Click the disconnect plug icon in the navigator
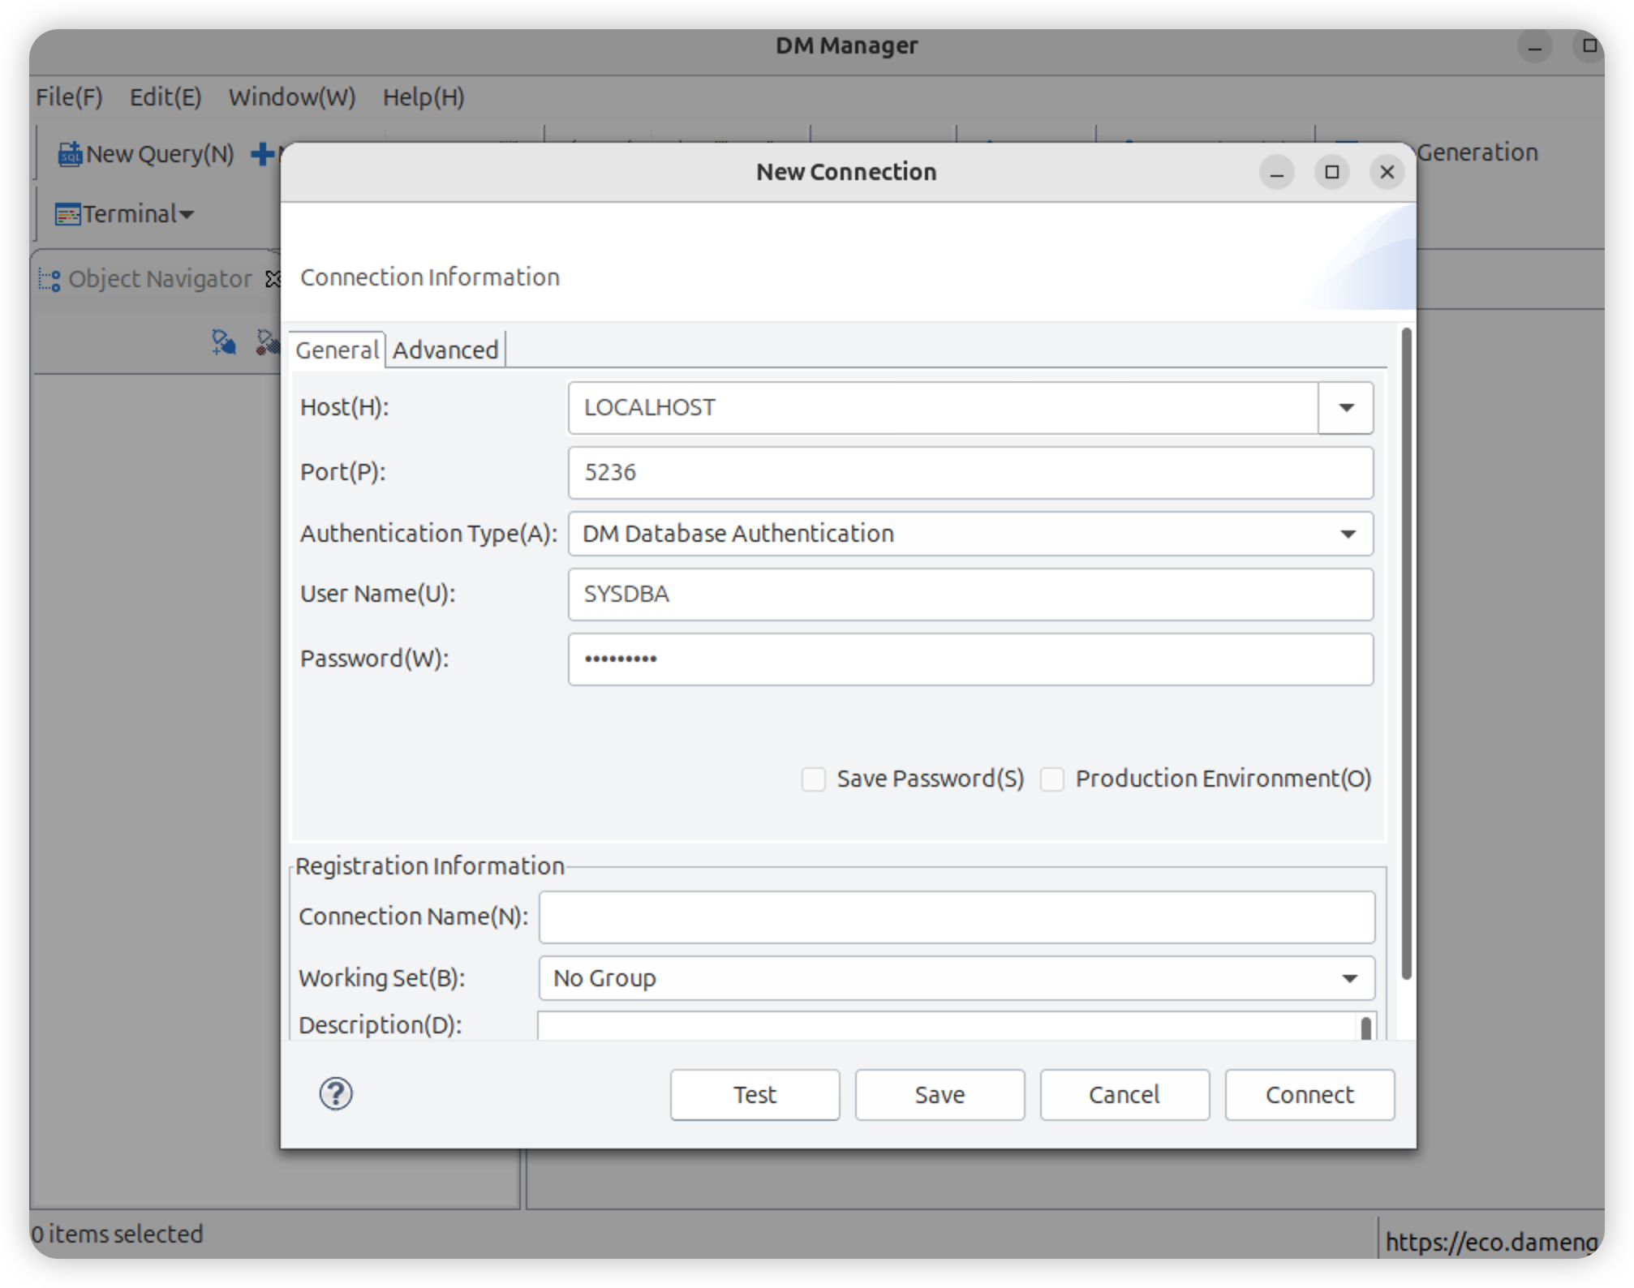Screen dimensions: 1634x1288 pyautogui.click(x=267, y=342)
